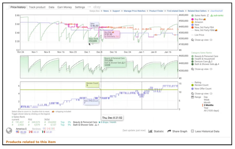Click the 8 drops / month indicator
This screenshot has height=149, width=235.
(107, 122)
